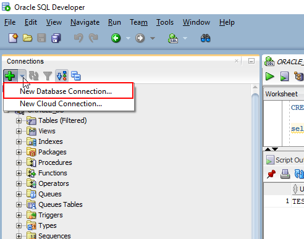Screen dimensions: 304x239
Task: Switch to the Worksheet tab
Action: coord(281,94)
